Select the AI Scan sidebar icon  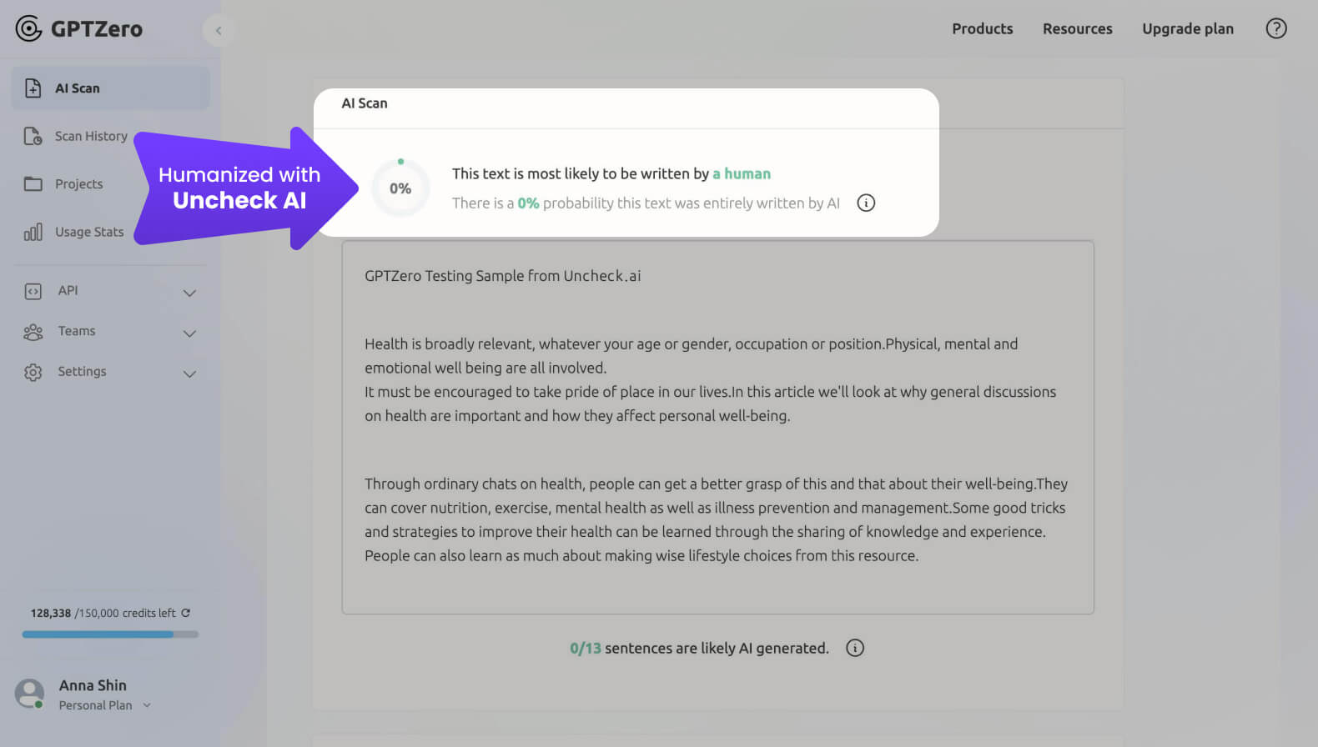(x=33, y=88)
